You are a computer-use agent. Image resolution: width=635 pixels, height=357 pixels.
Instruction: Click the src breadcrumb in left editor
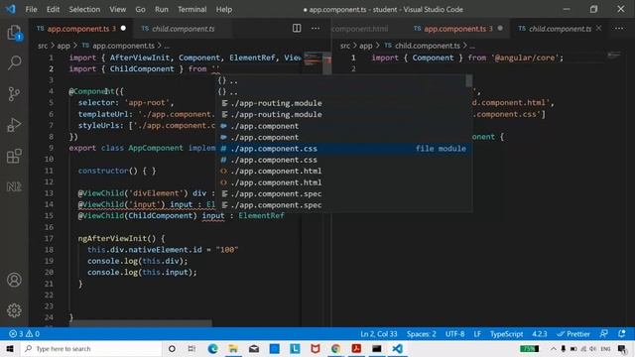(x=43, y=46)
